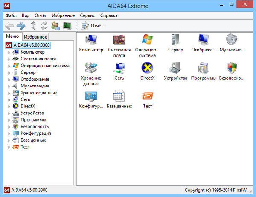Click the База данных icon in panel
256x197 pixels.
point(119,96)
